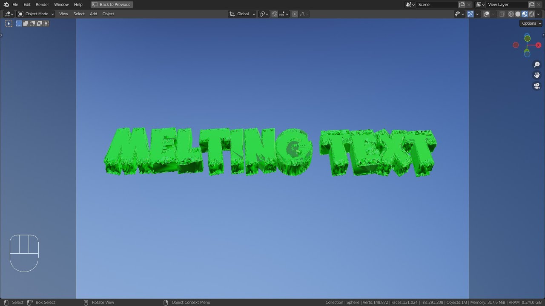Viewport: 545px width, 306px height.
Task: Toggle proportional editing
Action: pyautogui.click(x=295, y=14)
